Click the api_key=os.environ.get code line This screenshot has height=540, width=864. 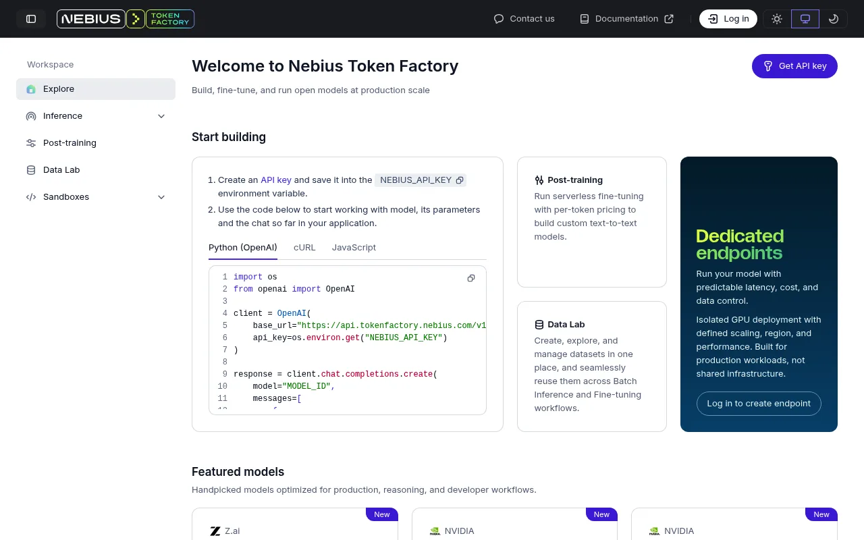coord(350,337)
